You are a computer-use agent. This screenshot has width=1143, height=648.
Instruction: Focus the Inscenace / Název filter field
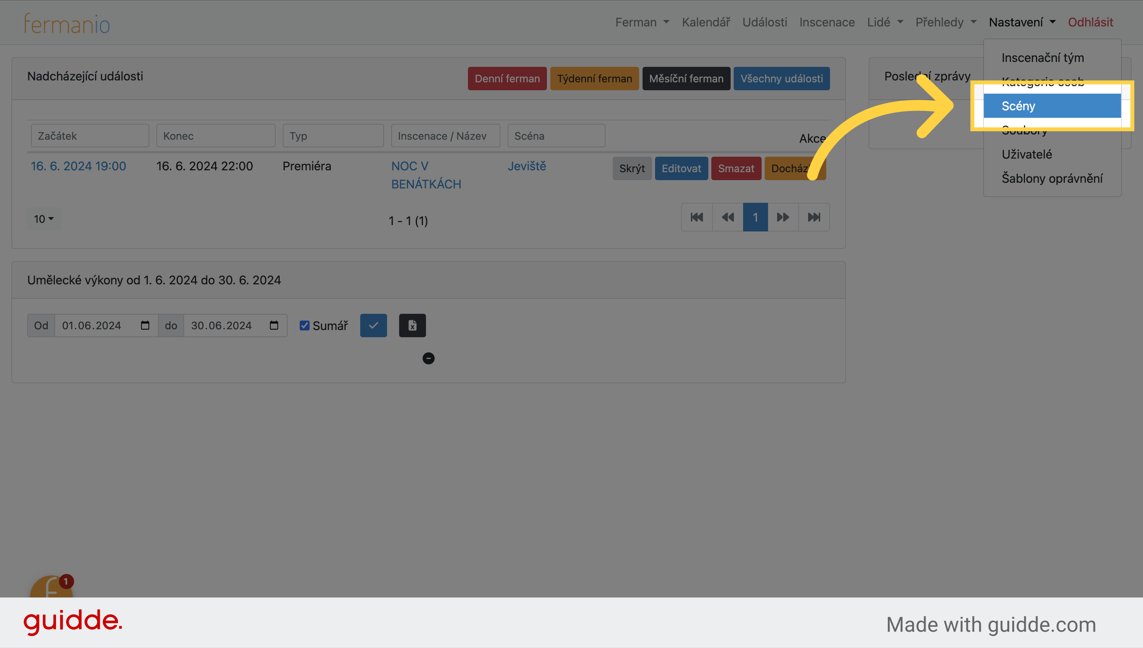click(445, 136)
